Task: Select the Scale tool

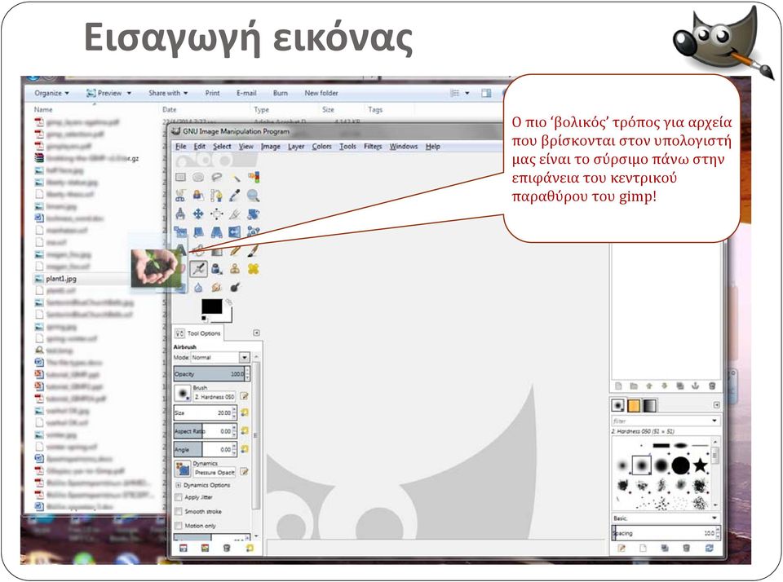Action: coord(180,232)
